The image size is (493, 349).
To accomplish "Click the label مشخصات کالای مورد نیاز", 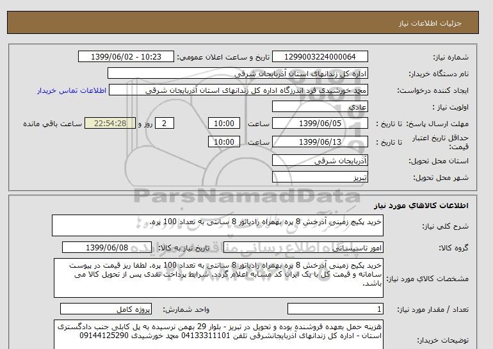I will [428, 279].
